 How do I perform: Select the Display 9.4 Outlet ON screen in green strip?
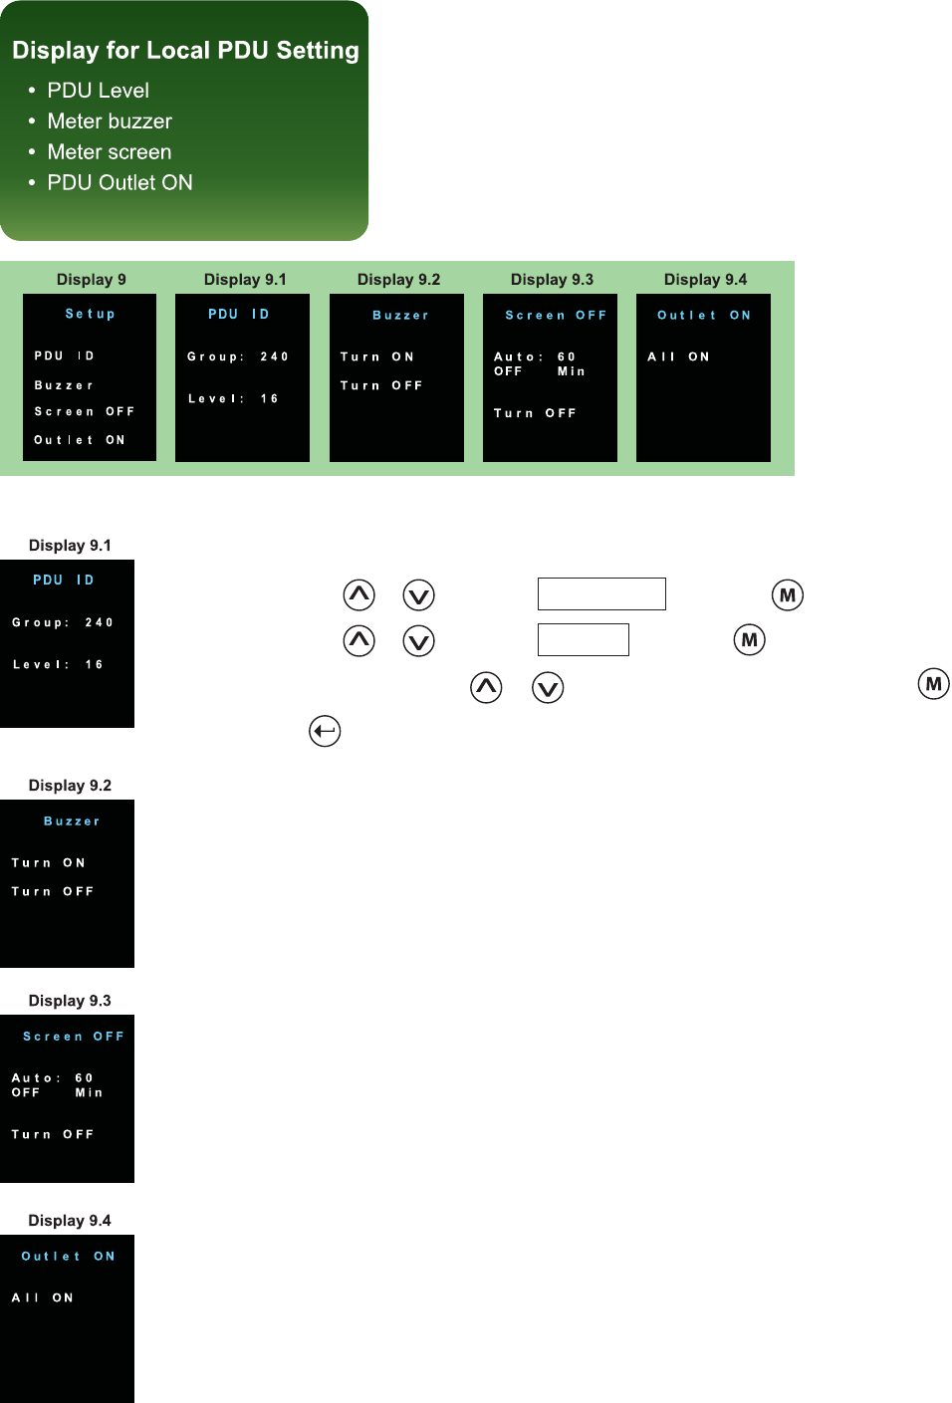703,377
